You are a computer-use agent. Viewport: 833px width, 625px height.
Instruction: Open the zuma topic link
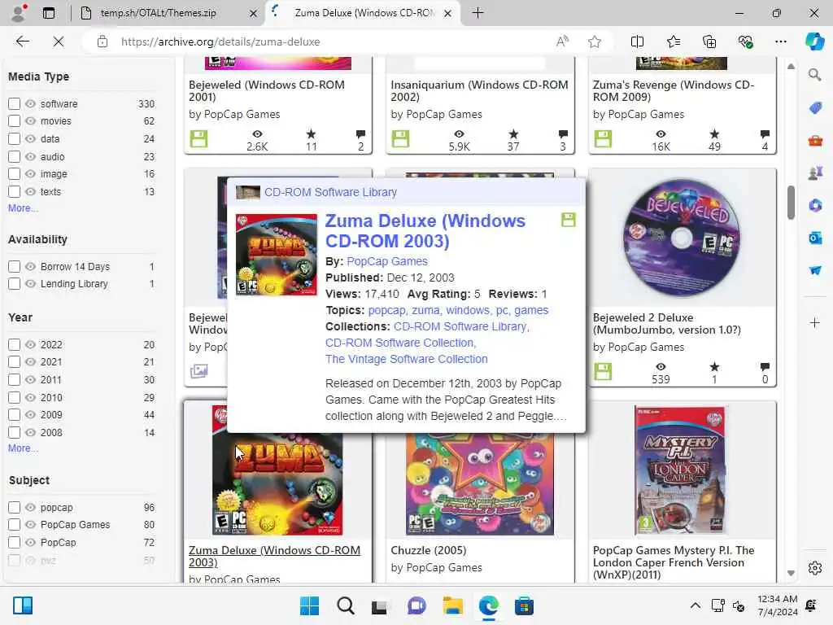425,310
